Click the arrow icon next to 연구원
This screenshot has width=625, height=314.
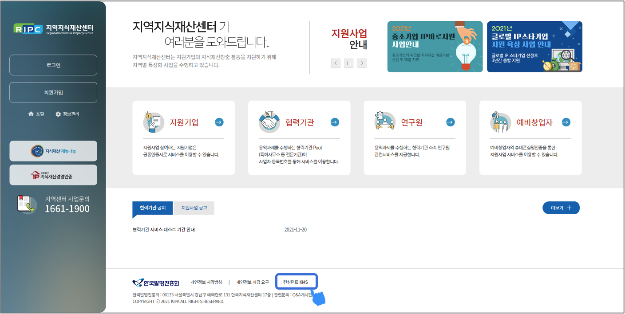coord(451,122)
